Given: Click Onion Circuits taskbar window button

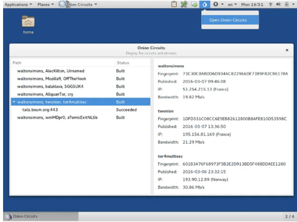Looking at the screenshot, I should click(x=41, y=216).
